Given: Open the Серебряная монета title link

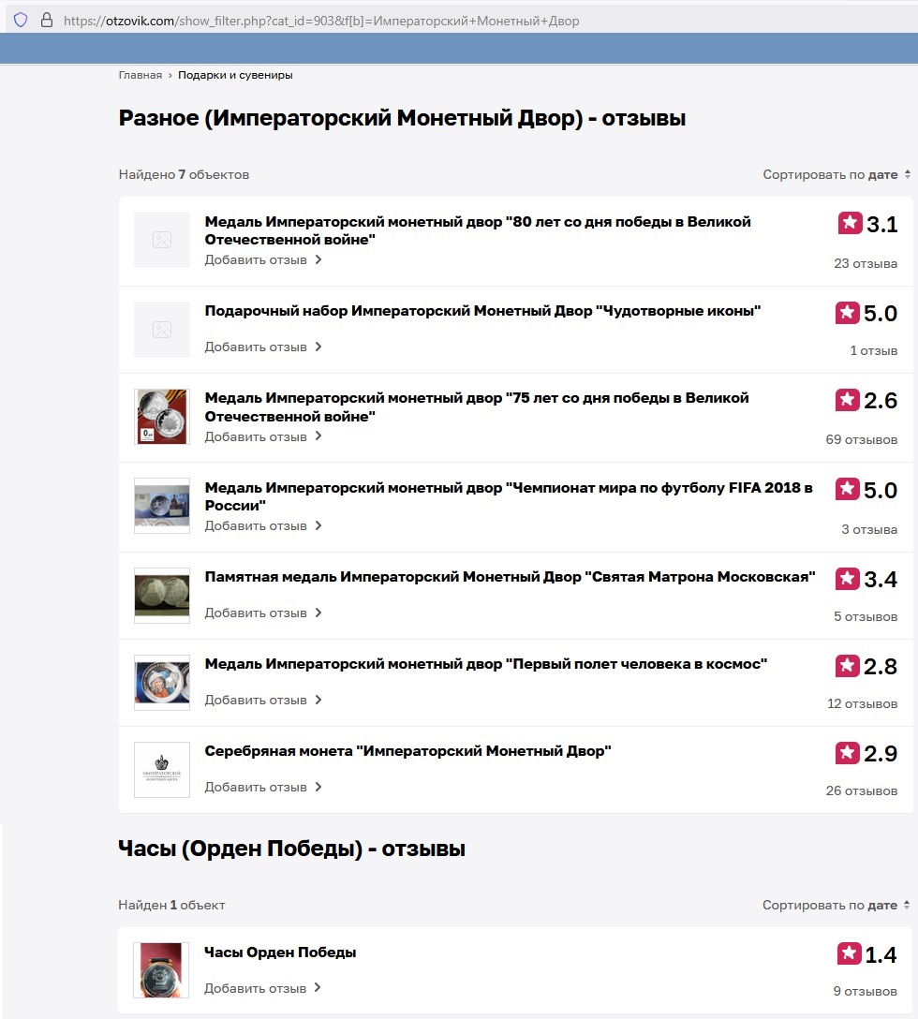Looking at the screenshot, I should 407,751.
